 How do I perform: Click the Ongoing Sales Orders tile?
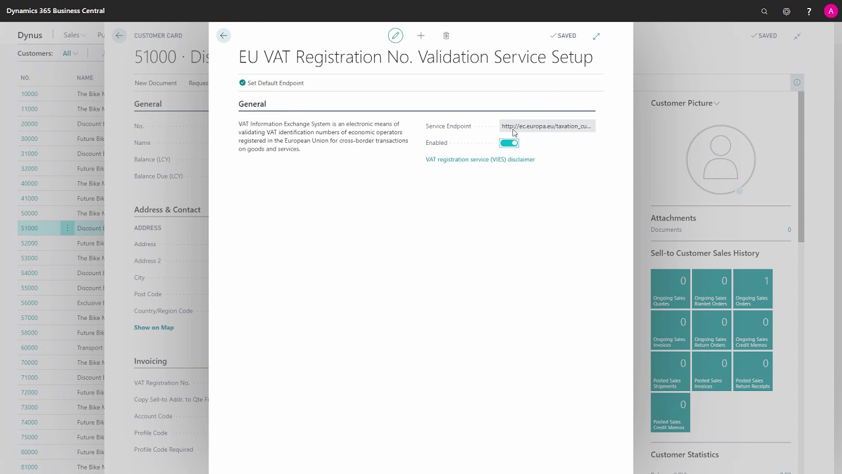[753, 288]
